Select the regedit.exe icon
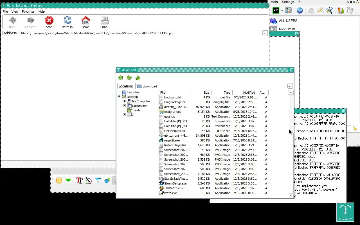Viewport: 360px width, 225px height. (x=161, y=140)
